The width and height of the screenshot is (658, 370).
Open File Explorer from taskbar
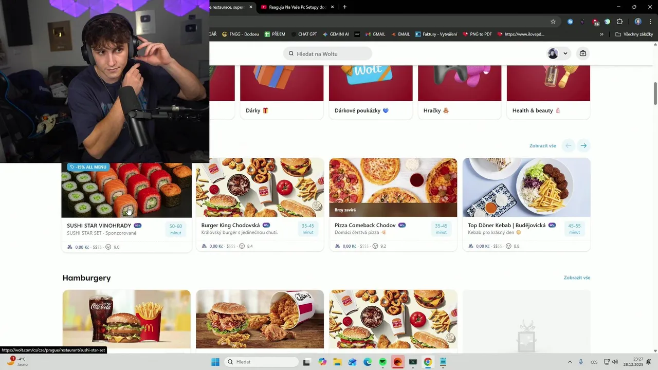pyautogui.click(x=337, y=362)
